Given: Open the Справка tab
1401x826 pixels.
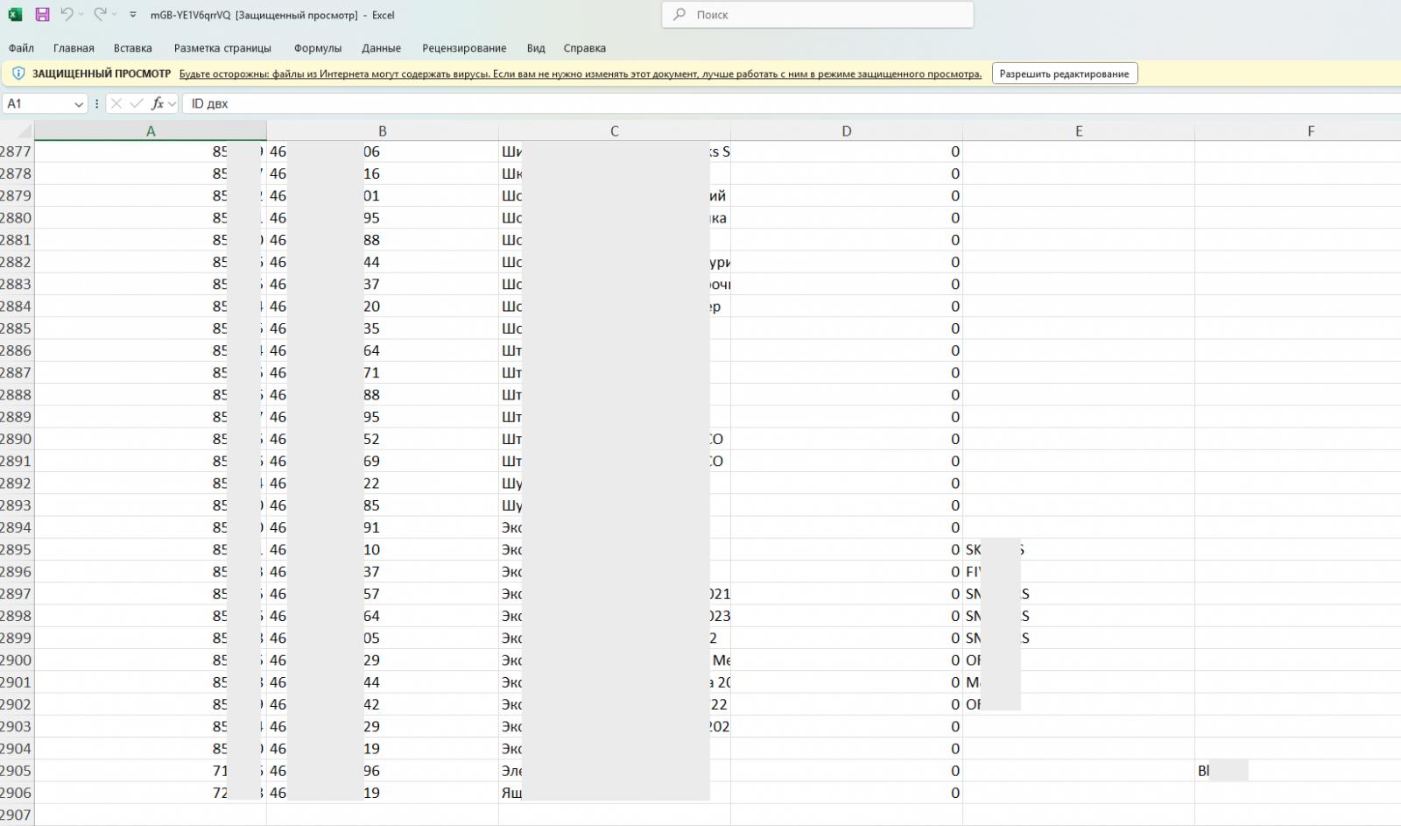Looking at the screenshot, I should tap(585, 48).
